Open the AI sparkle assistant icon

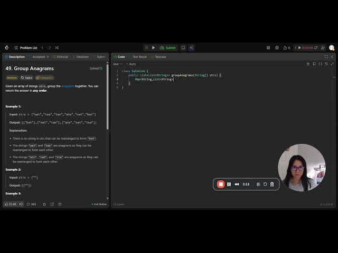click(x=191, y=48)
